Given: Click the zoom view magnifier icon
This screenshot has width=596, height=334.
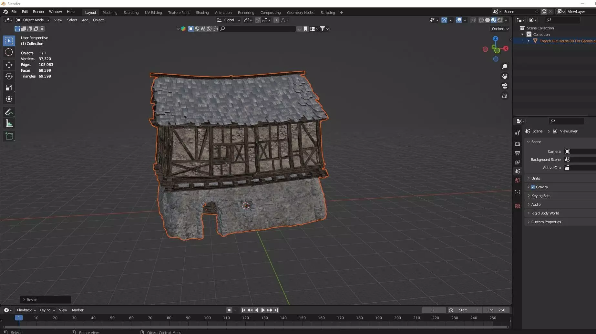Looking at the screenshot, I should (505, 67).
